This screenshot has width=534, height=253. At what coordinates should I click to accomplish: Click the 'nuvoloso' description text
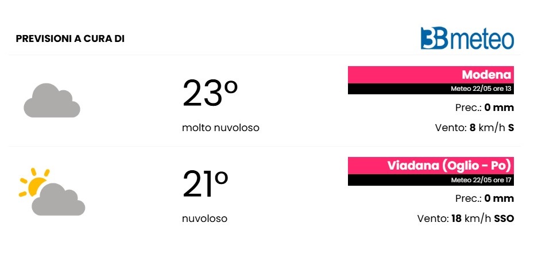click(204, 218)
